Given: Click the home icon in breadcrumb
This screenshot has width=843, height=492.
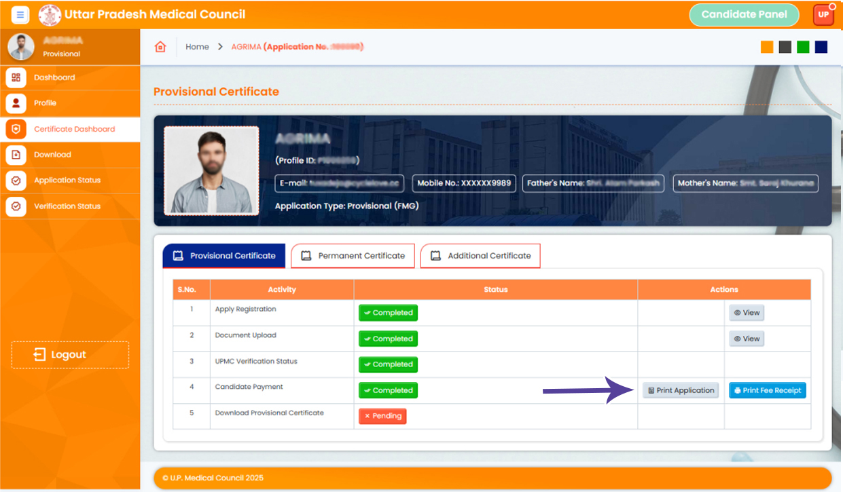Looking at the screenshot, I should click(160, 47).
